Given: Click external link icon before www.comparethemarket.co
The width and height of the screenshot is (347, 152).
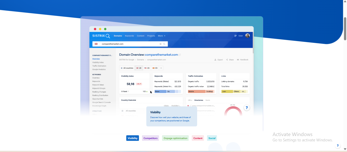Looking at the screenshot, I should click(191, 106).
